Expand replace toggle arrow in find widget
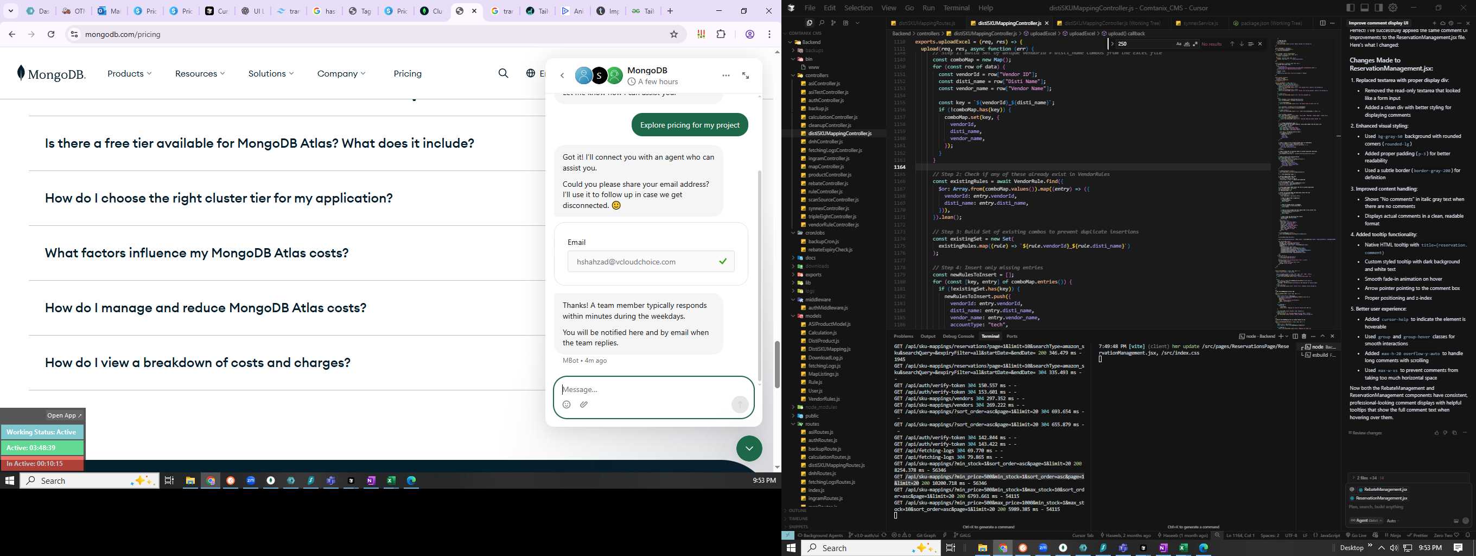 (x=1113, y=44)
